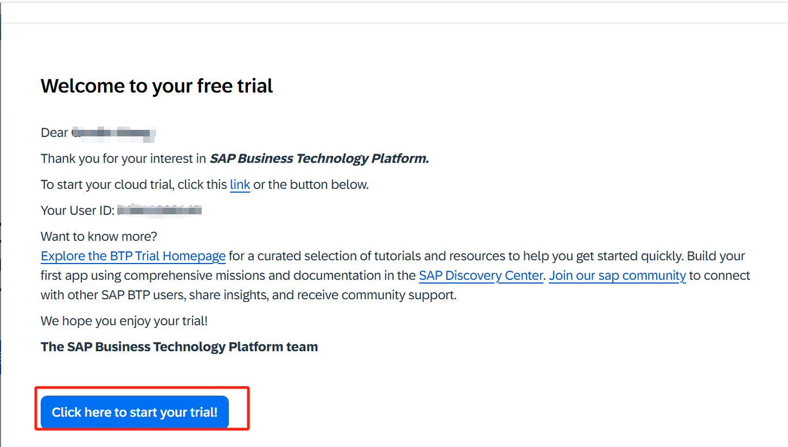Click the blurred recipient name after Dear
The image size is (788, 447).
click(x=114, y=133)
